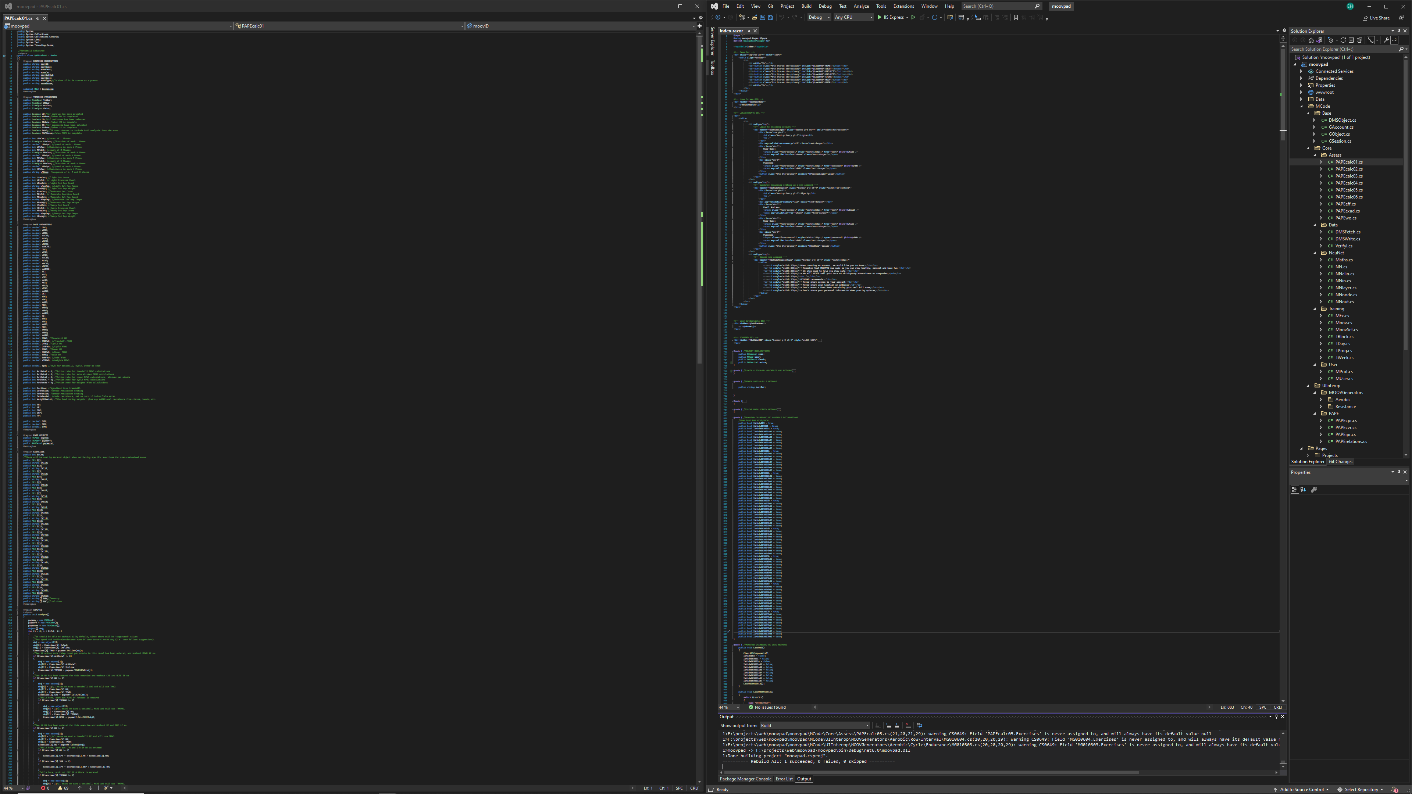The width and height of the screenshot is (1412, 794).
Task: Open the IIS Express target dropdown arrow
Action: click(907, 18)
